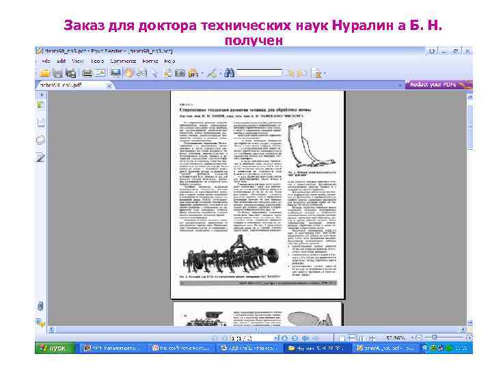Viewport: 492px width, 369px height.
Task: Switch to facing pages layout
Action: coord(361,338)
